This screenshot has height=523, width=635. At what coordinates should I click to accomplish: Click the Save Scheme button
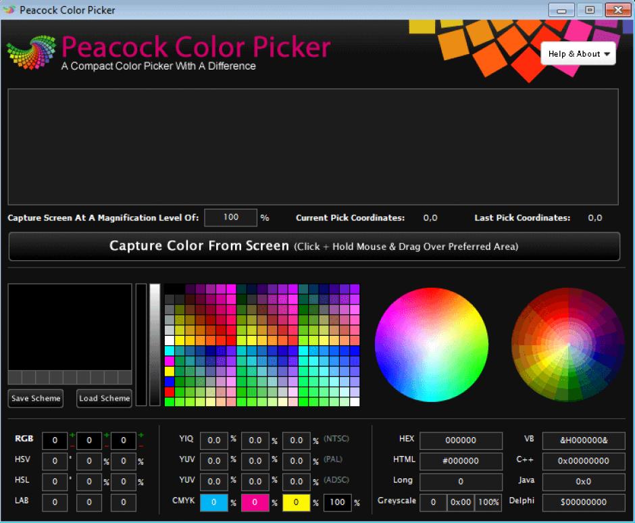point(36,398)
